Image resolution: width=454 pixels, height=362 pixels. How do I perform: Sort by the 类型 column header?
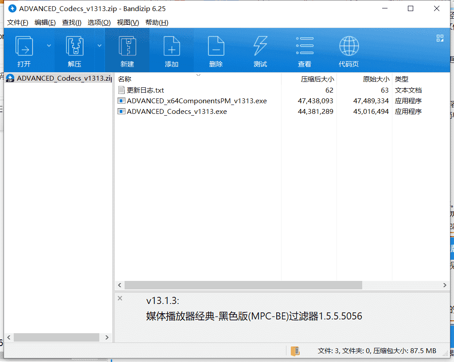point(421,79)
